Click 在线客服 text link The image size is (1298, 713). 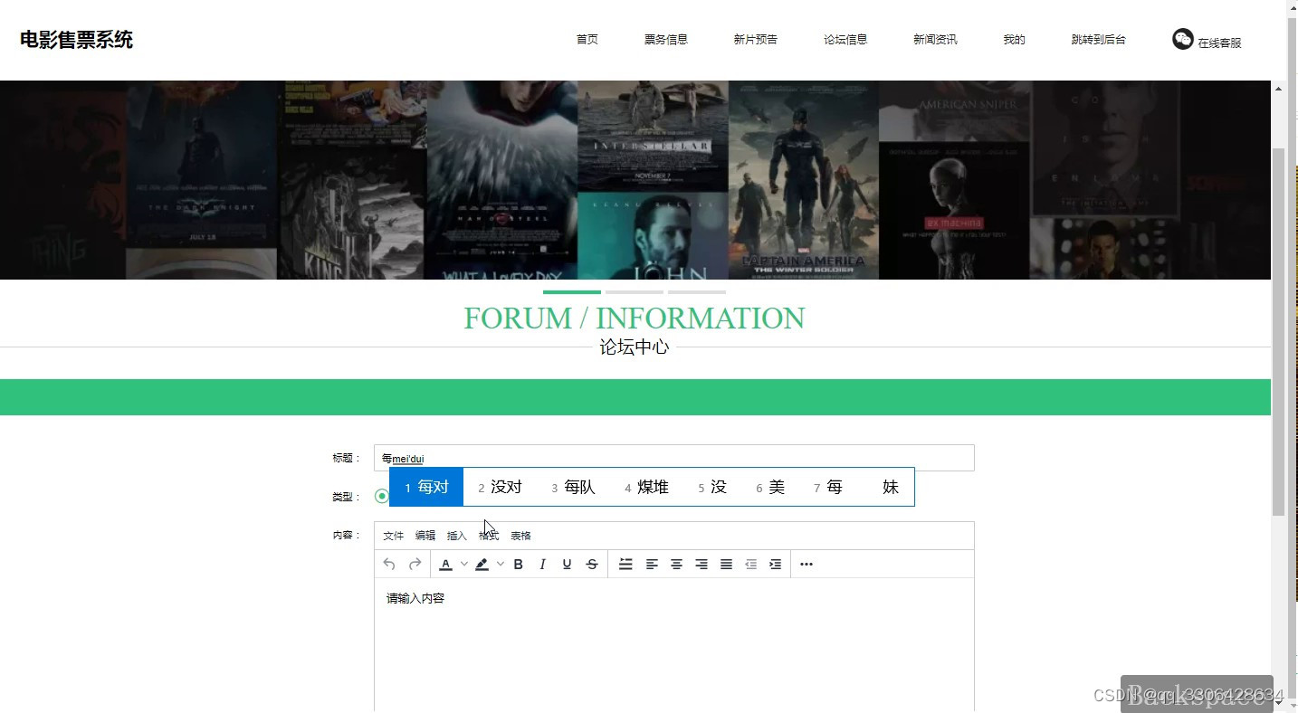[1219, 43]
